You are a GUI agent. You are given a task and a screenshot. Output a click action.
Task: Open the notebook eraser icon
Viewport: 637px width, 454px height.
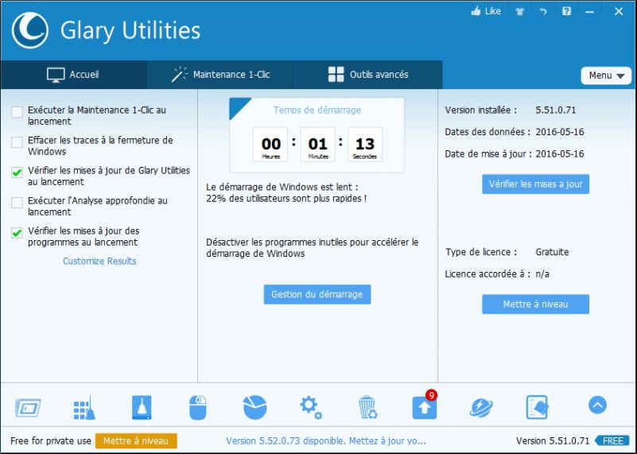[537, 407]
